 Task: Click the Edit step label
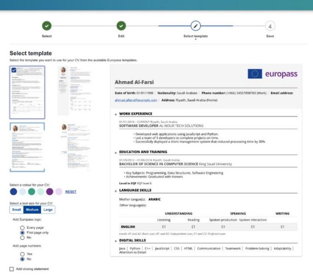point(121,36)
